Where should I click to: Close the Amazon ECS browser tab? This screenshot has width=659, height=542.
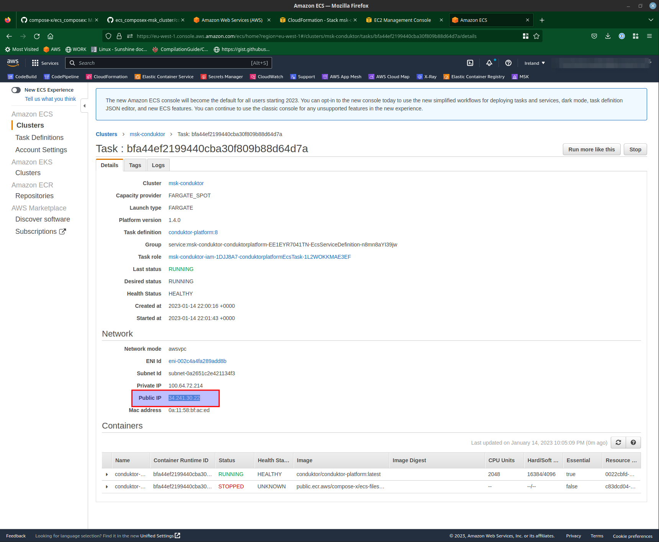point(528,20)
